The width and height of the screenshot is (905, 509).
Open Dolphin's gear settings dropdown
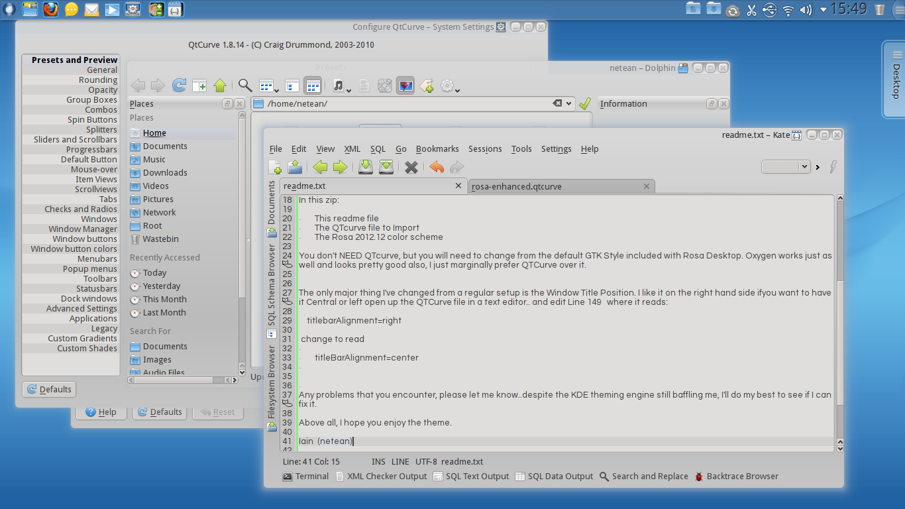(450, 85)
